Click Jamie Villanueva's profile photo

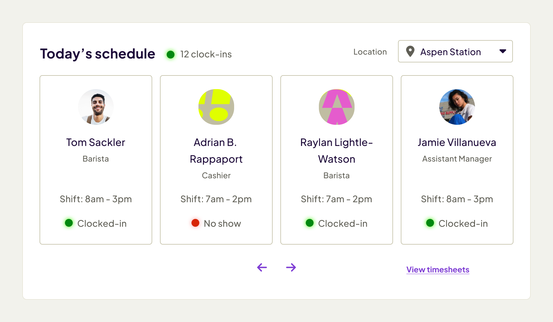pyautogui.click(x=457, y=107)
